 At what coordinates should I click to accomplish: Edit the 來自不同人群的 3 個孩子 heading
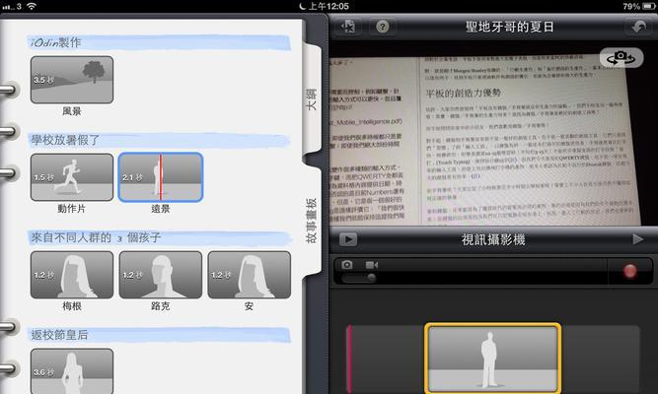pyautogui.click(x=96, y=237)
